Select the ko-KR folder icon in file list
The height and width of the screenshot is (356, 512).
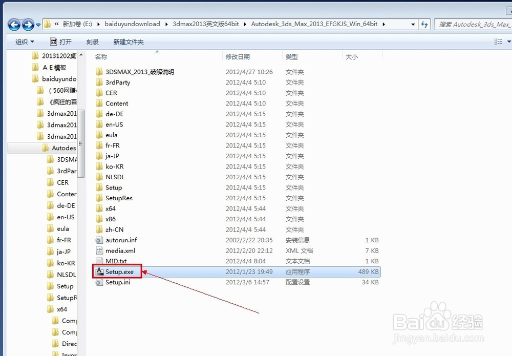point(99,166)
